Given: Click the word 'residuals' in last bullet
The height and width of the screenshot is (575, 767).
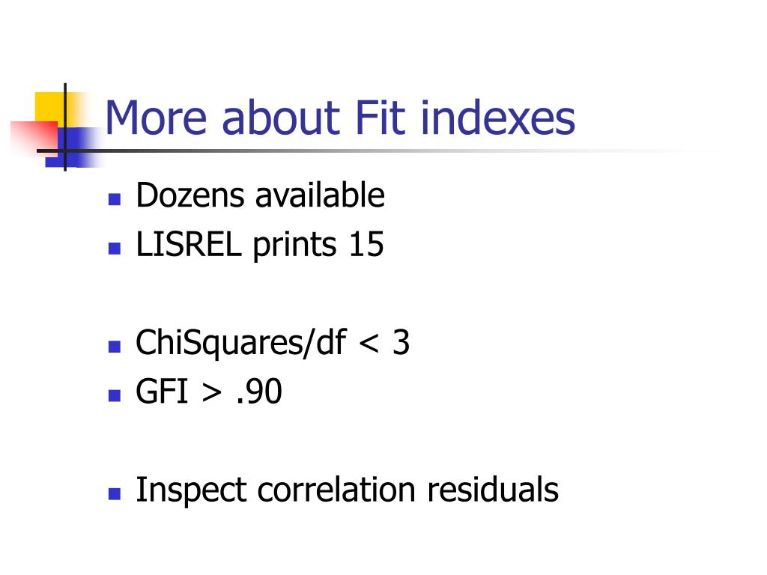Looking at the screenshot, I should [x=493, y=490].
